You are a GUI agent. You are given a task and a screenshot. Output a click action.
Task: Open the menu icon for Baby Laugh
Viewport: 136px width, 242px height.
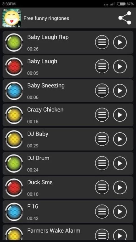[x=102, y=67]
